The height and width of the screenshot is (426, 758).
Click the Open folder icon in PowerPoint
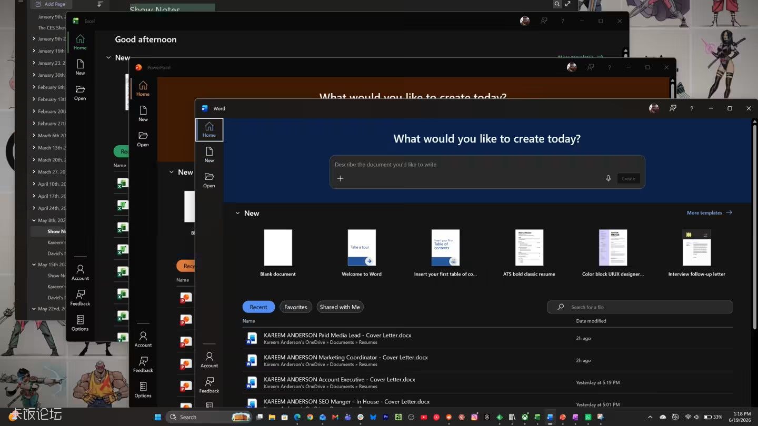tap(143, 139)
